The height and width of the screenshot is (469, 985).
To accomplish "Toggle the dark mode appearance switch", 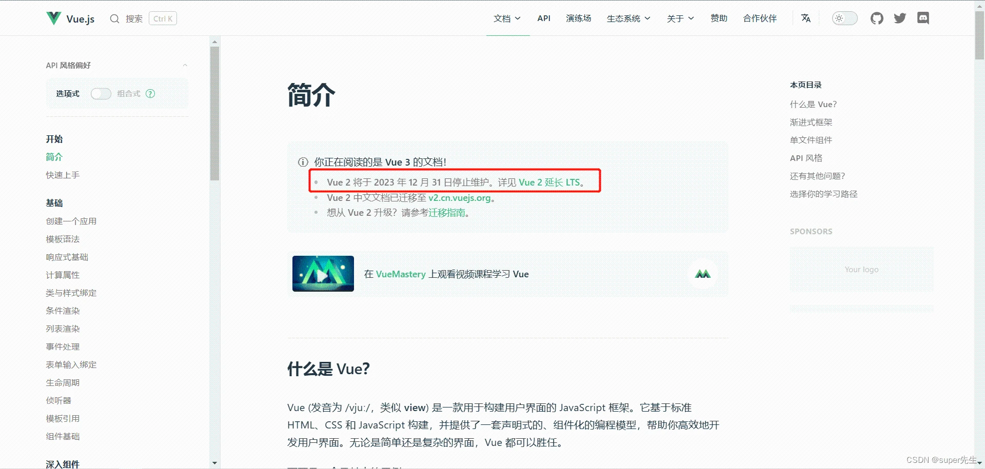I will [x=844, y=18].
